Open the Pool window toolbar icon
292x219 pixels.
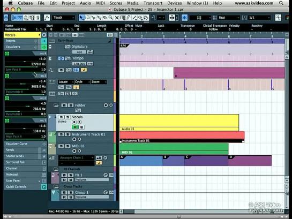pyautogui.click(x=32, y=18)
